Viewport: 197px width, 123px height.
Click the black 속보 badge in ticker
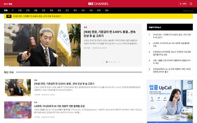pyautogui.click(x=9, y=16)
